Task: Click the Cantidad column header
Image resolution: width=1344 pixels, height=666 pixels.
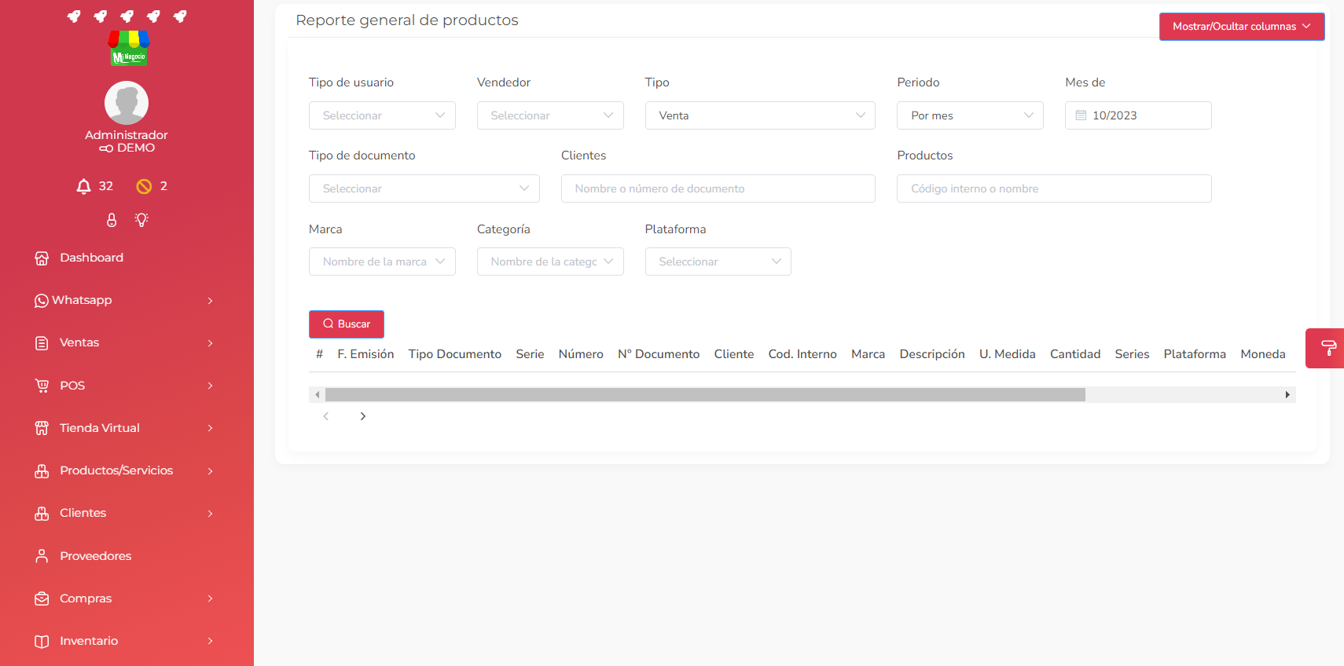Action: tap(1075, 354)
